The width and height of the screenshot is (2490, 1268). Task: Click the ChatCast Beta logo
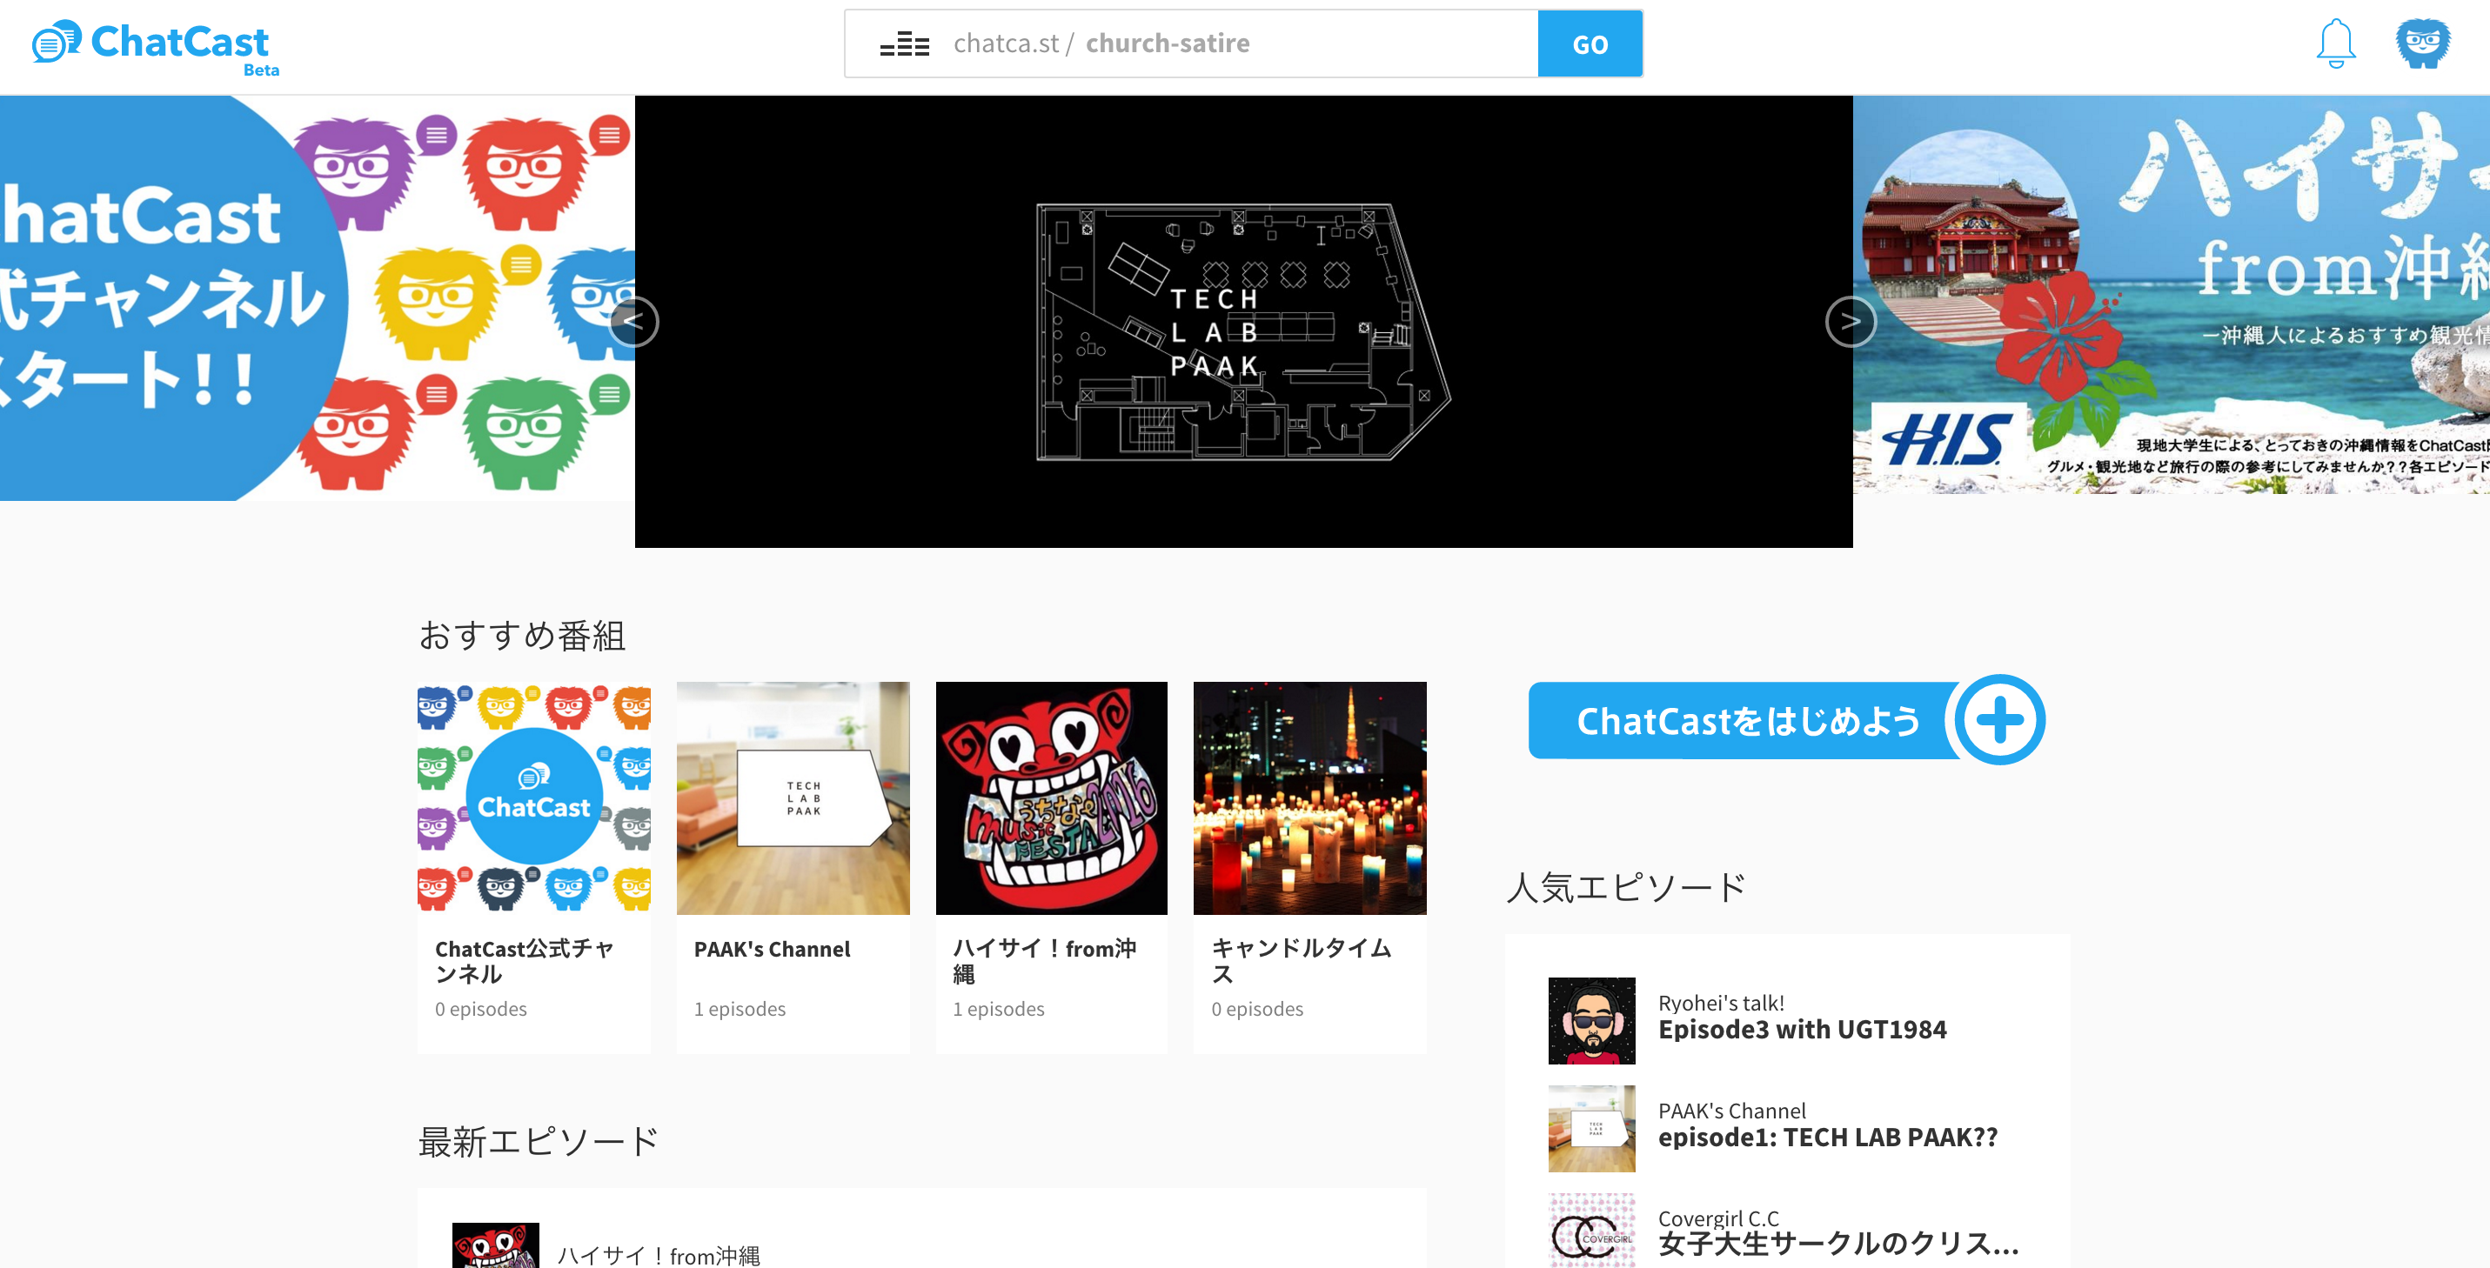pos(155,45)
